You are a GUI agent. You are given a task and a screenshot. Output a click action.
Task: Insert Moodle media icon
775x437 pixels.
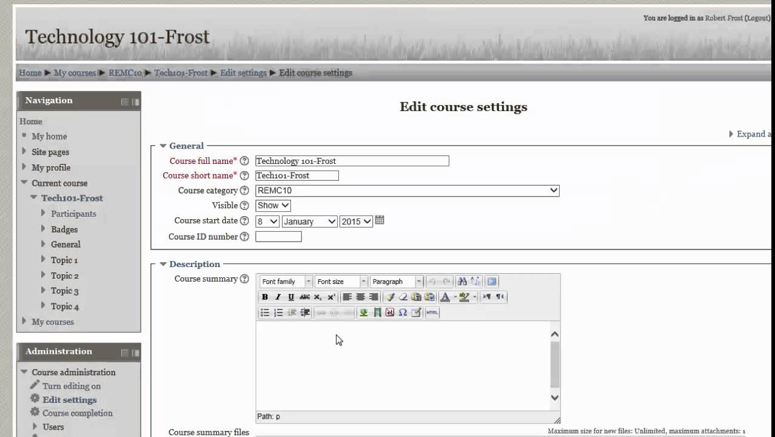(x=377, y=313)
